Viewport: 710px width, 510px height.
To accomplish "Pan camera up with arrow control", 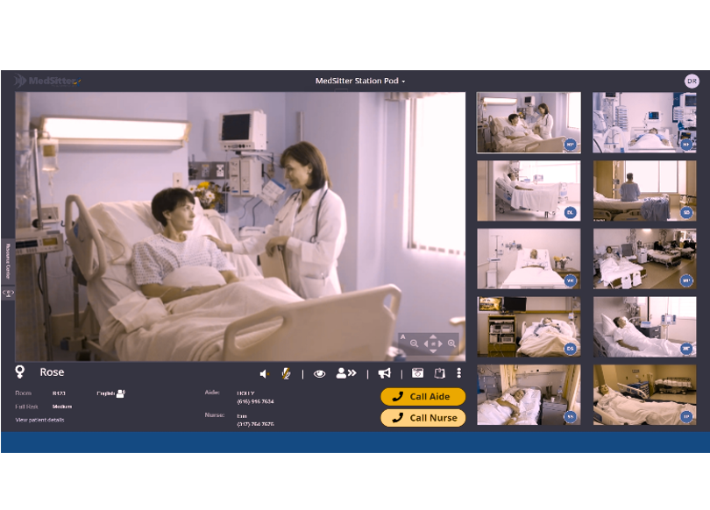I will (433, 336).
